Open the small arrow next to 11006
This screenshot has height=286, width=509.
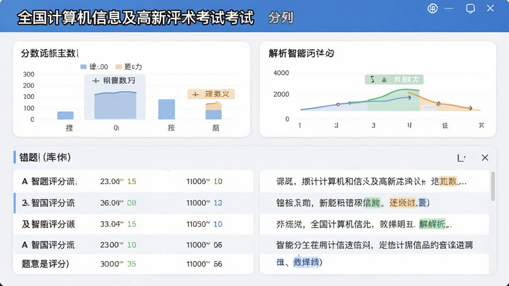208,180
